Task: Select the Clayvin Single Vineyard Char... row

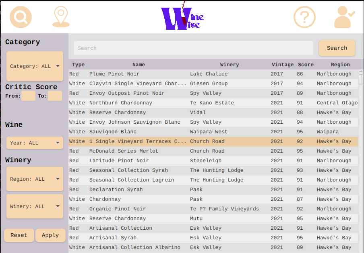Action: coord(213,84)
